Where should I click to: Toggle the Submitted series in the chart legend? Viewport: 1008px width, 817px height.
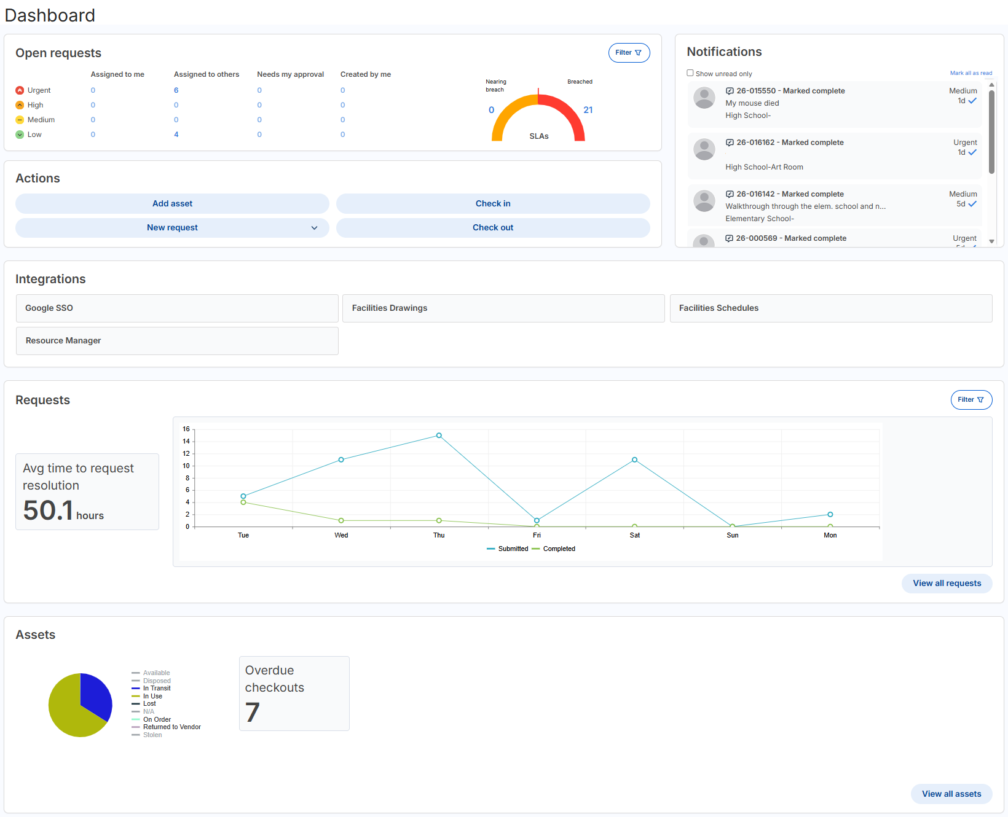[x=508, y=549]
